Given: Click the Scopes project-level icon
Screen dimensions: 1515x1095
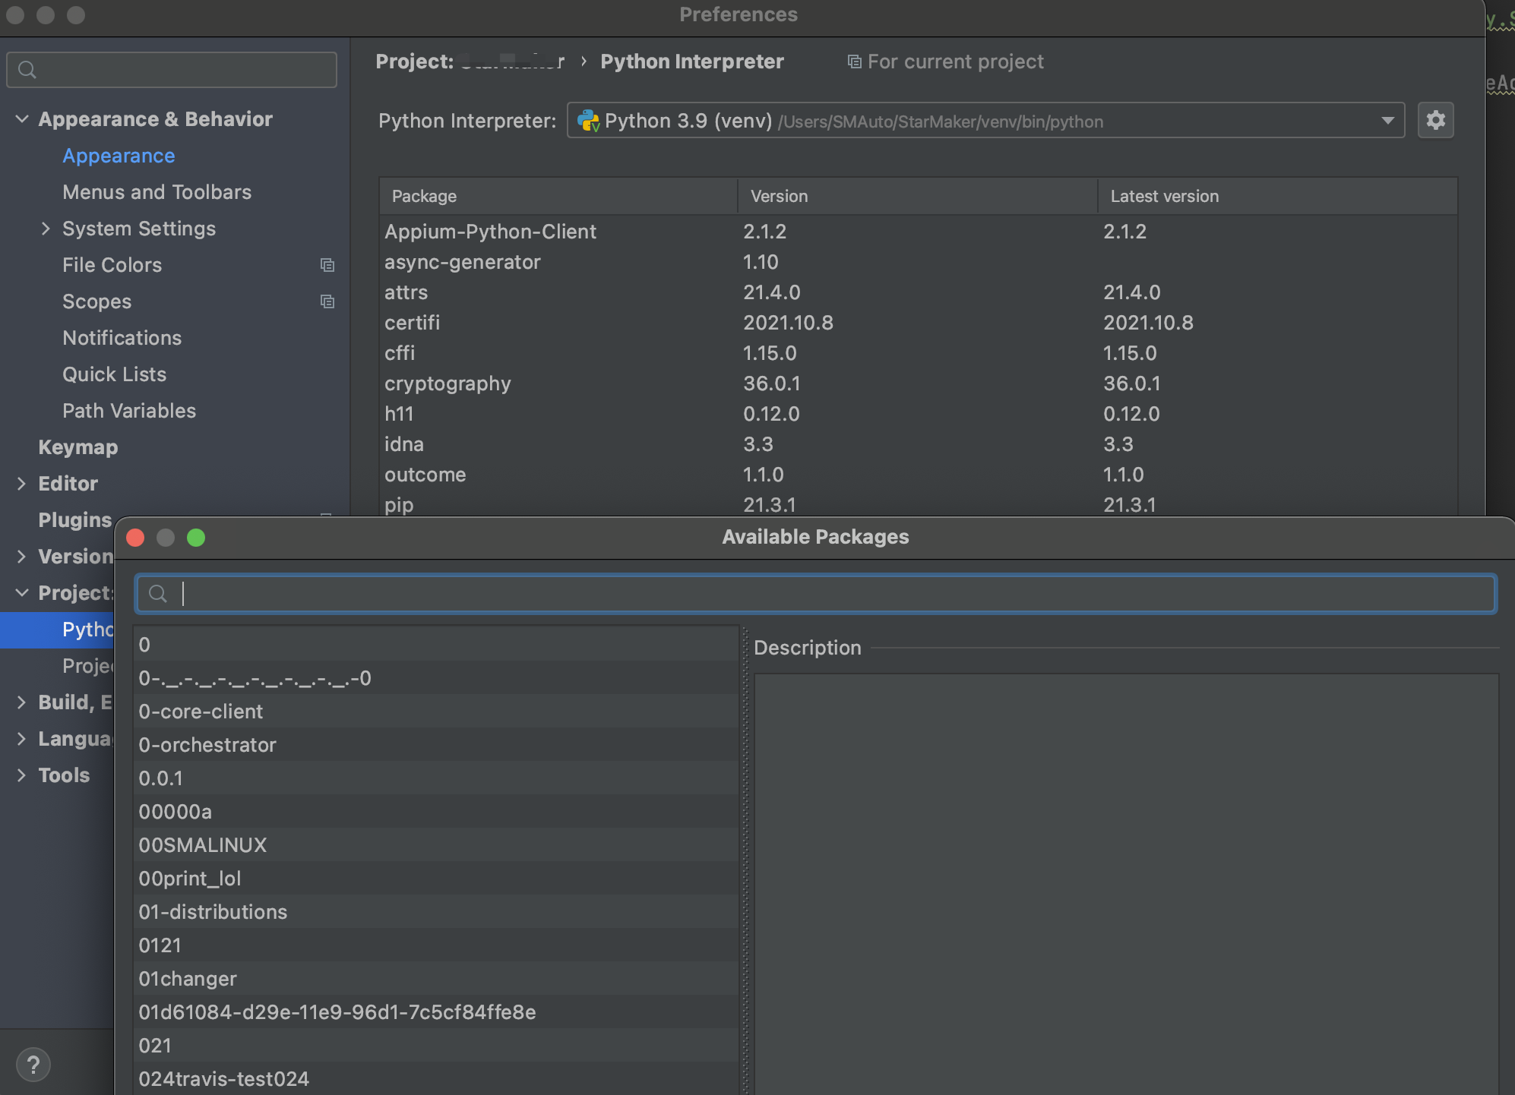Looking at the screenshot, I should point(327,301).
